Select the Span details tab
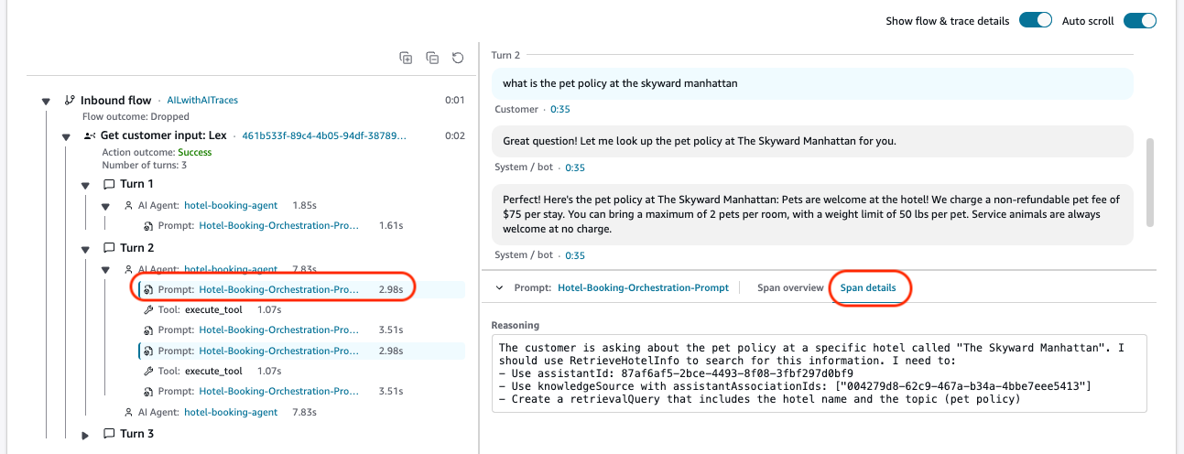Viewport: 1184px width, 454px height. coord(868,287)
